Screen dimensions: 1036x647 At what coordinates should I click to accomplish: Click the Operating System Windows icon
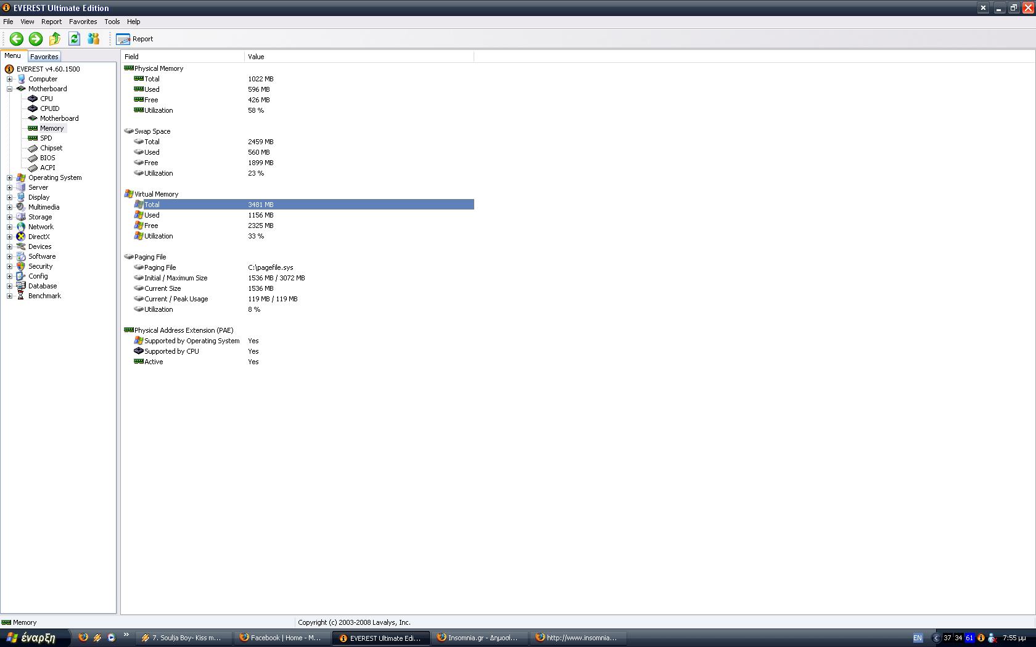[x=21, y=177]
